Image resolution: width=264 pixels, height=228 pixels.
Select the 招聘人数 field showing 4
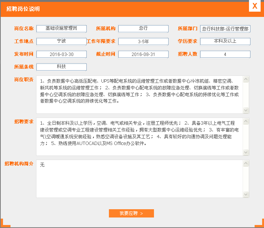(x=225, y=54)
